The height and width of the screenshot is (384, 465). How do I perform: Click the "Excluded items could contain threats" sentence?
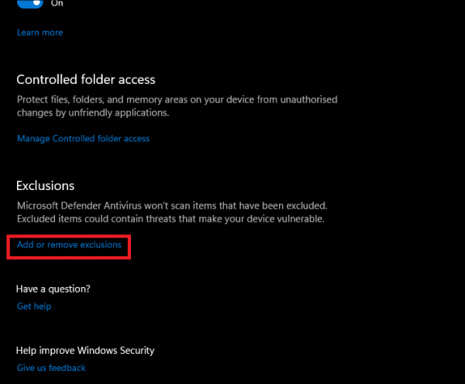point(169,219)
